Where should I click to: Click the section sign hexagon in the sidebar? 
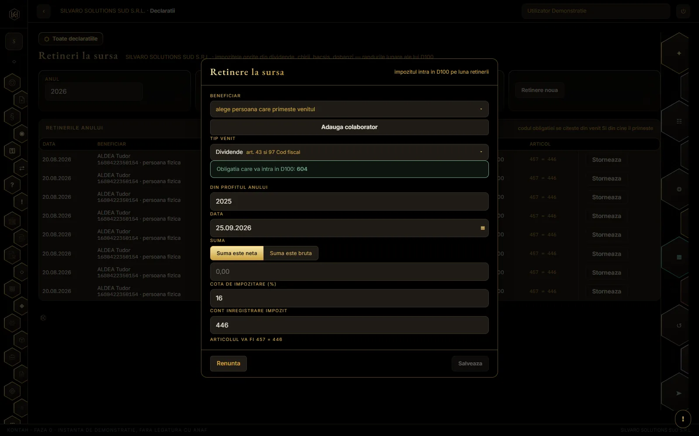tap(12, 117)
